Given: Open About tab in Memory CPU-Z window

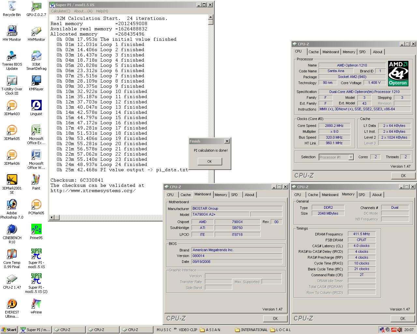Looking at the screenshot, I should click(377, 195).
